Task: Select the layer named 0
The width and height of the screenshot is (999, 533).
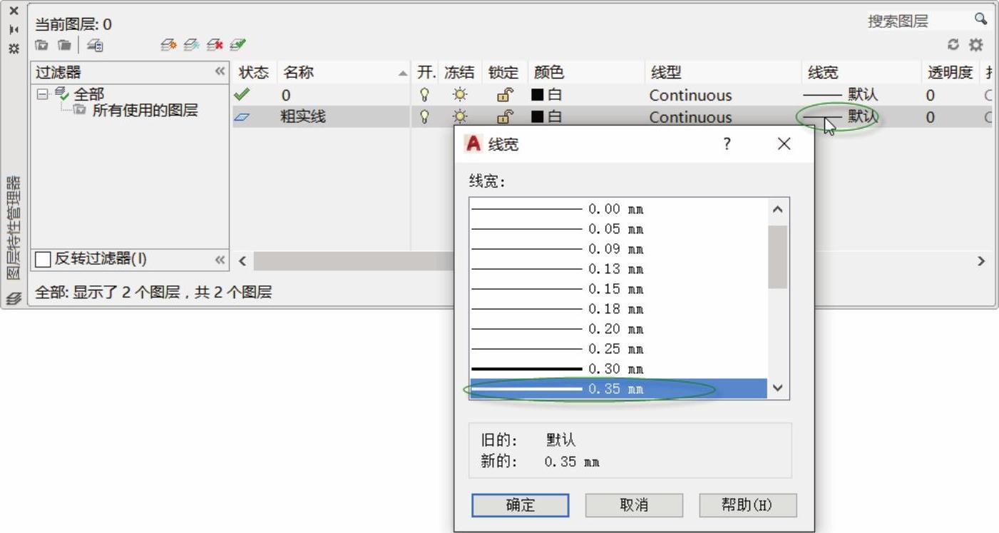Action: point(286,95)
